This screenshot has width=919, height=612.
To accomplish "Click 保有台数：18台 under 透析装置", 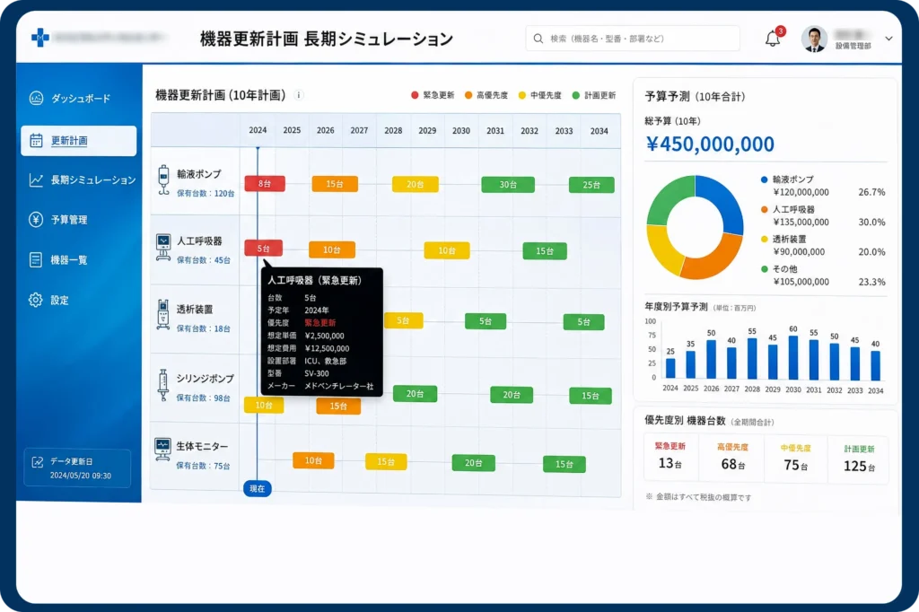I will coord(204,328).
